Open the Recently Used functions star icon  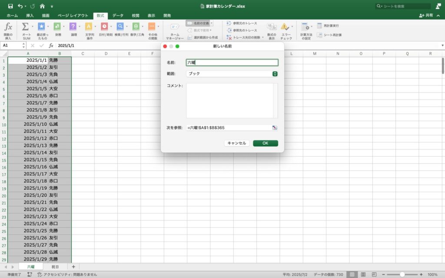point(41,26)
